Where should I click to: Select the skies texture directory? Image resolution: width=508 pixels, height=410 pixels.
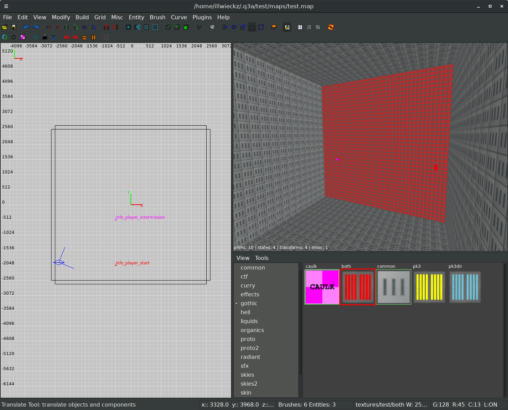click(247, 375)
